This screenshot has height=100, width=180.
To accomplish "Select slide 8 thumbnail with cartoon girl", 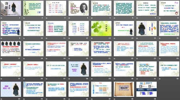I will coord(169,8).
